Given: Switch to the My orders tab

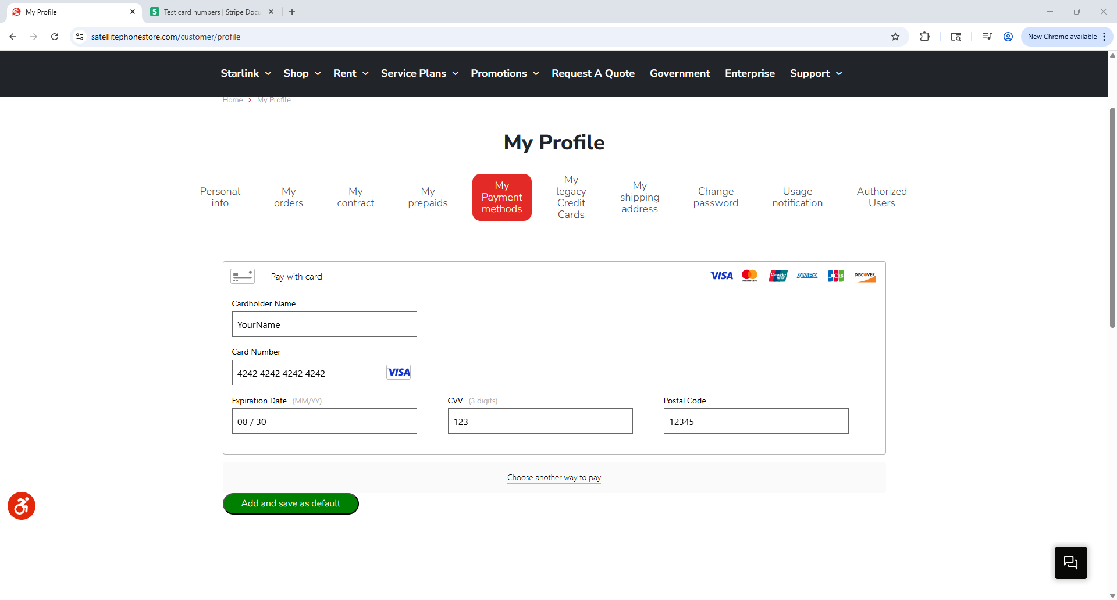Looking at the screenshot, I should click(x=289, y=197).
